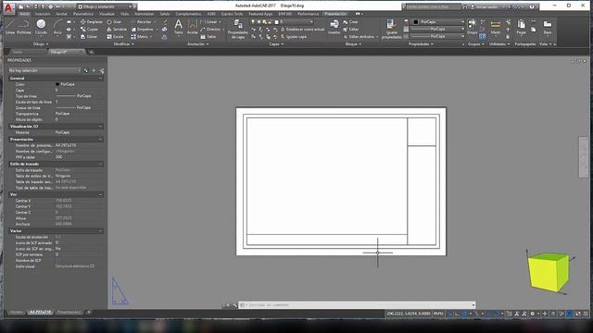Click quick select icon in Propiedades

pos(101,70)
